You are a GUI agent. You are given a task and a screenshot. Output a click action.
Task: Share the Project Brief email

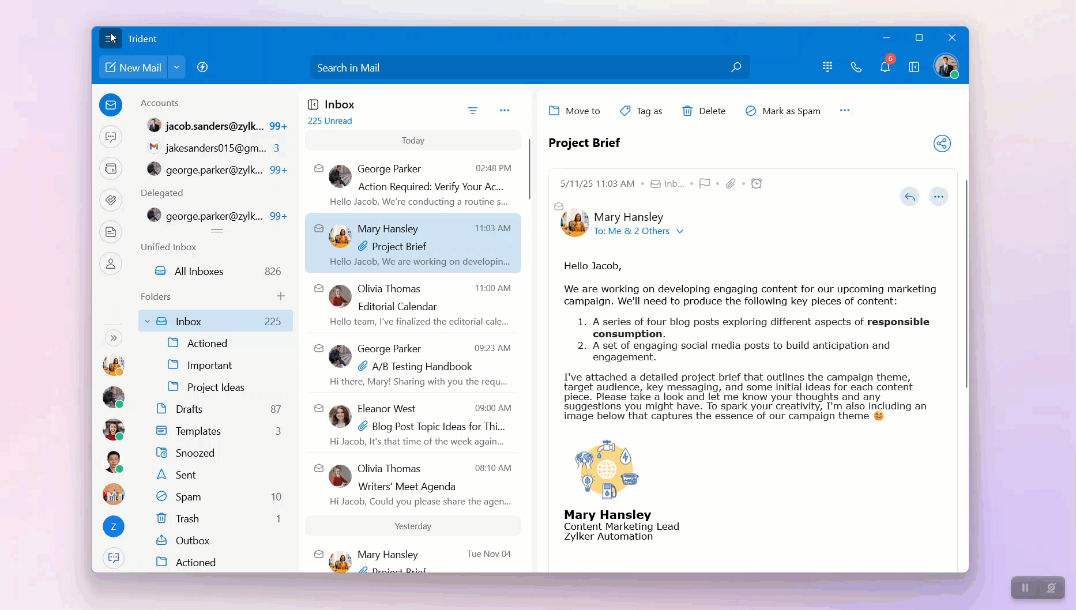[x=942, y=144]
